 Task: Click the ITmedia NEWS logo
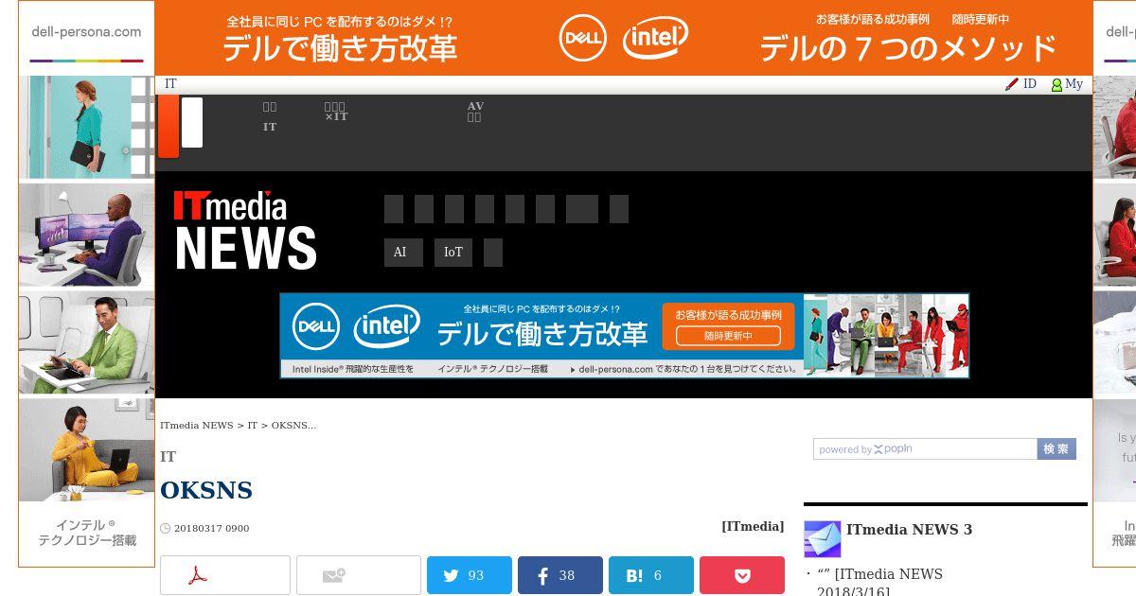[244, 230]
